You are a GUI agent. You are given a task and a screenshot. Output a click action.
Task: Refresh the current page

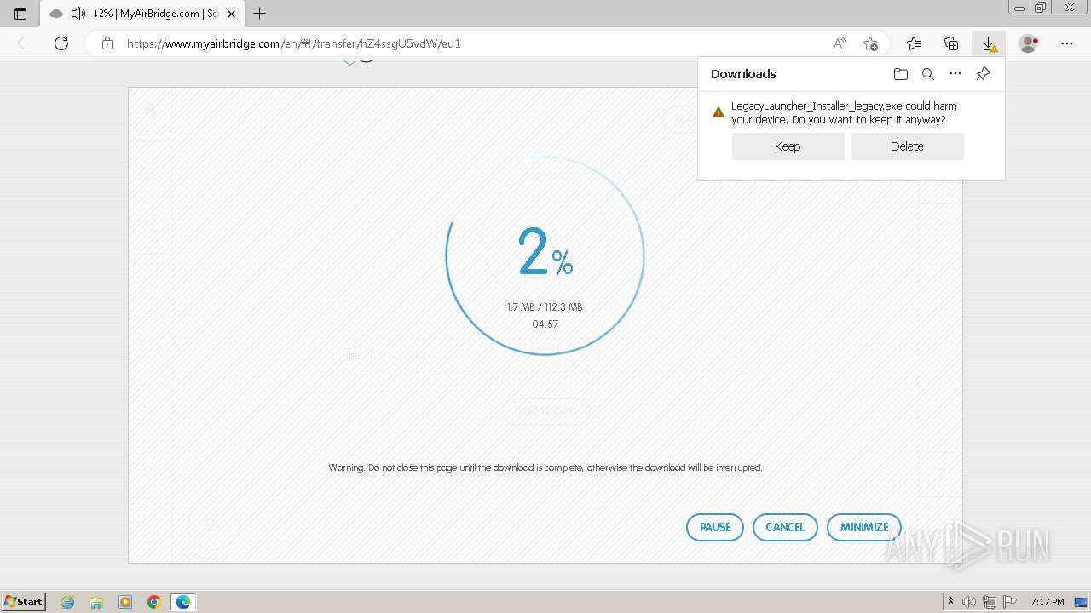coord(61,43)
